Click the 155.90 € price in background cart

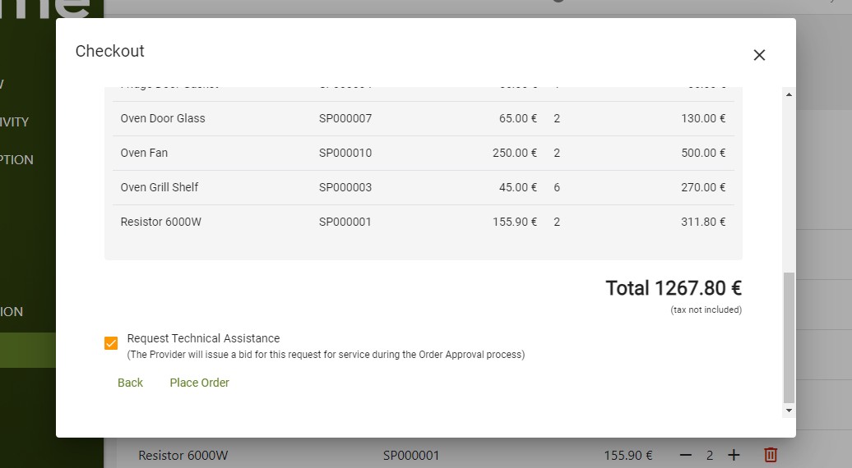[x=628, y=455]
